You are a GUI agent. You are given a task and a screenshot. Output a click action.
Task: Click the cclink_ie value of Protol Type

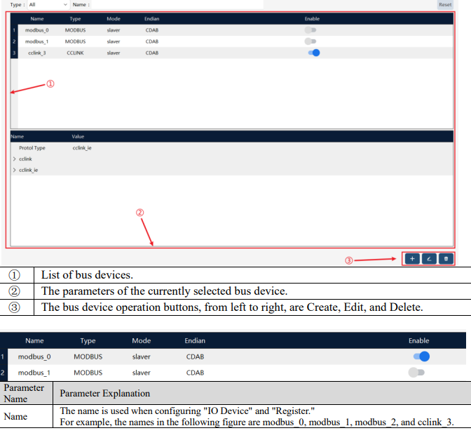tap(82, 147)
